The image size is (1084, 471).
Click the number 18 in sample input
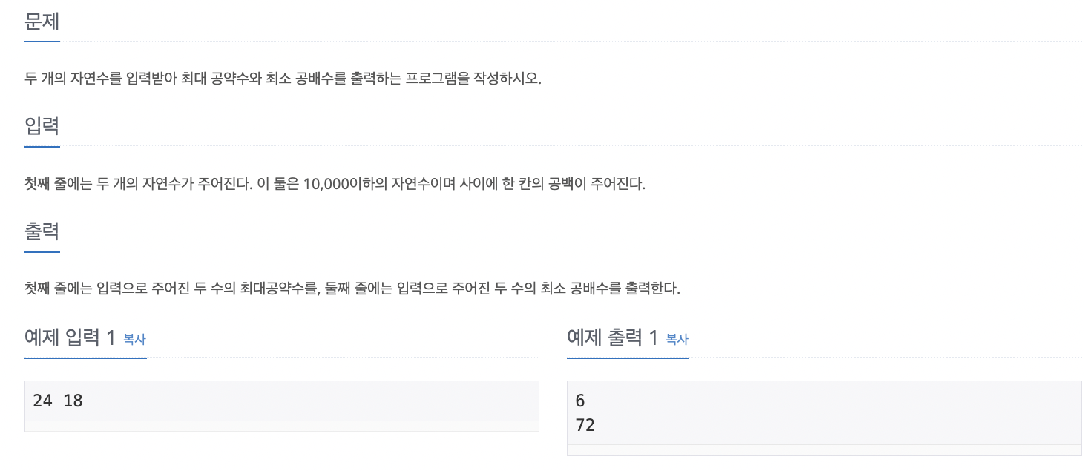(x=73, y=401)
